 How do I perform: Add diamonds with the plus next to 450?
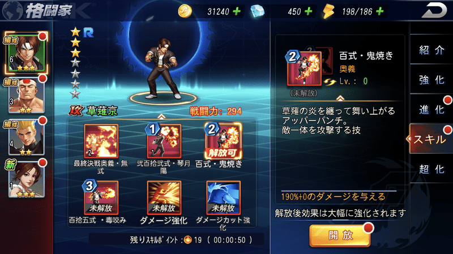coord(309,11)
